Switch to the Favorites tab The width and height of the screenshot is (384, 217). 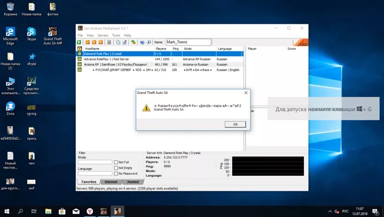pos(89,182)
